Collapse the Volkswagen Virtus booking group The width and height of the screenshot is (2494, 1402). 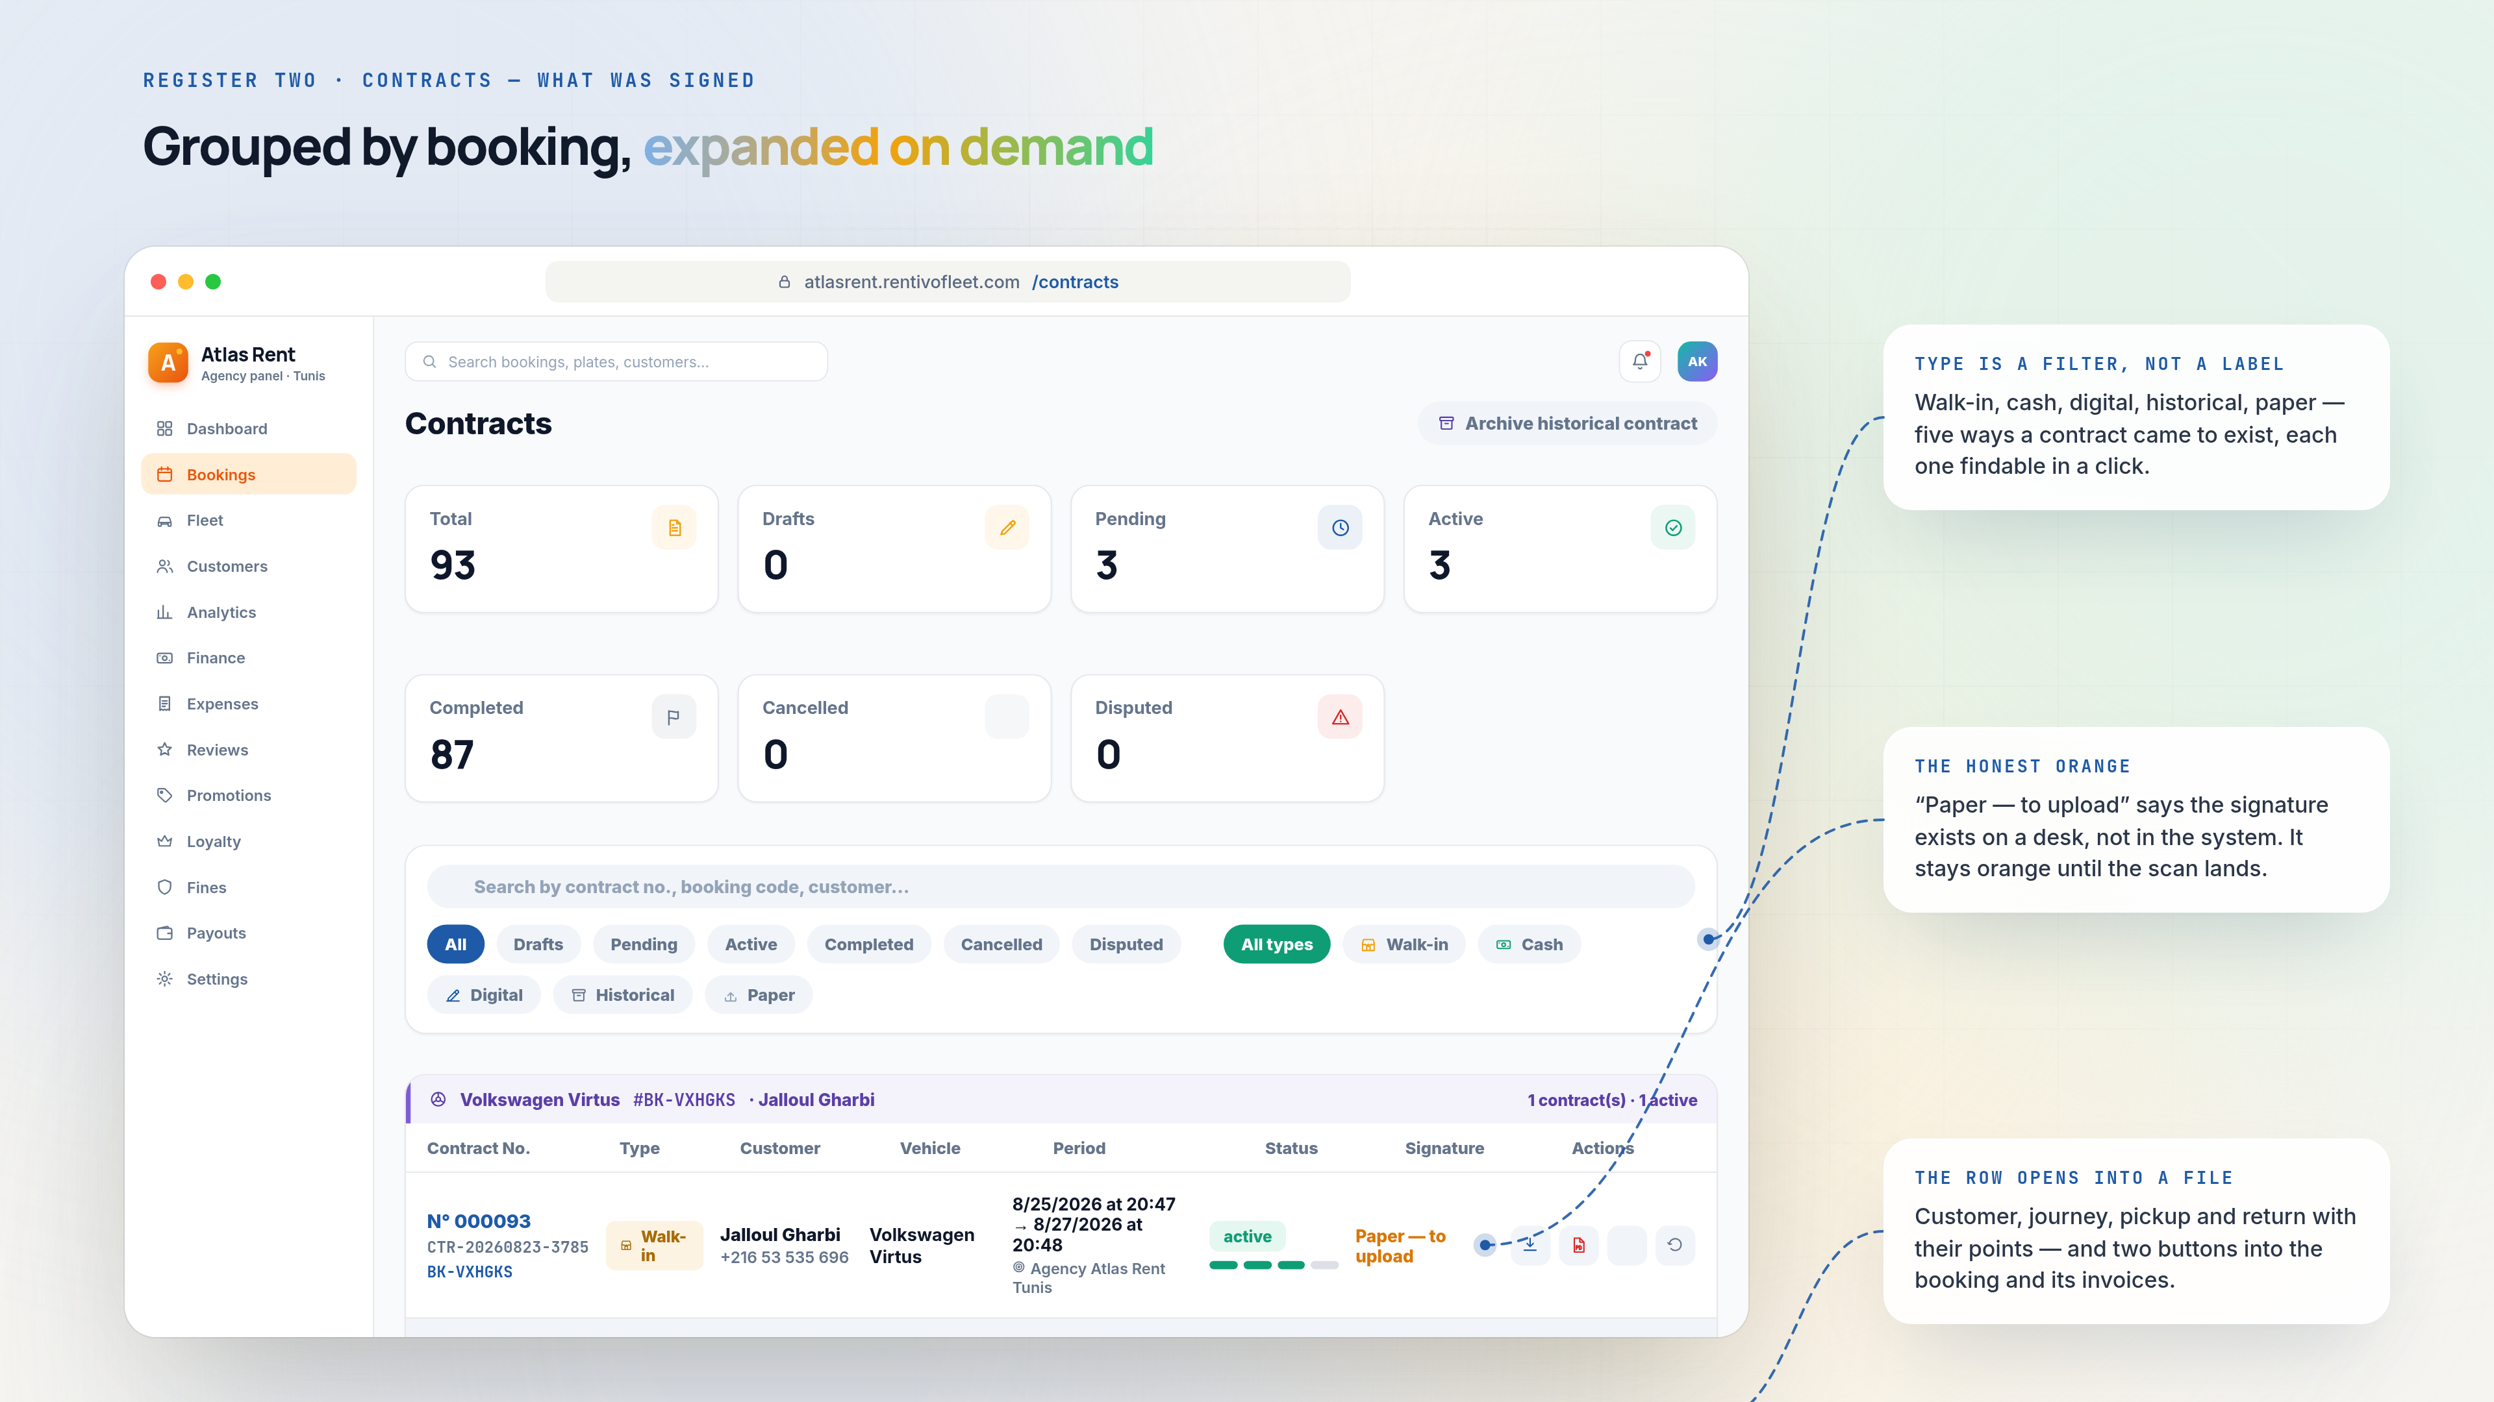coord(1061,1100)
